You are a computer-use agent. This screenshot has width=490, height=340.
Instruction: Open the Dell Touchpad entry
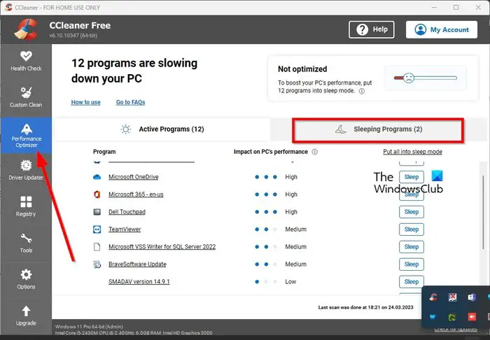pyautogui.click(x=127, y=212)
